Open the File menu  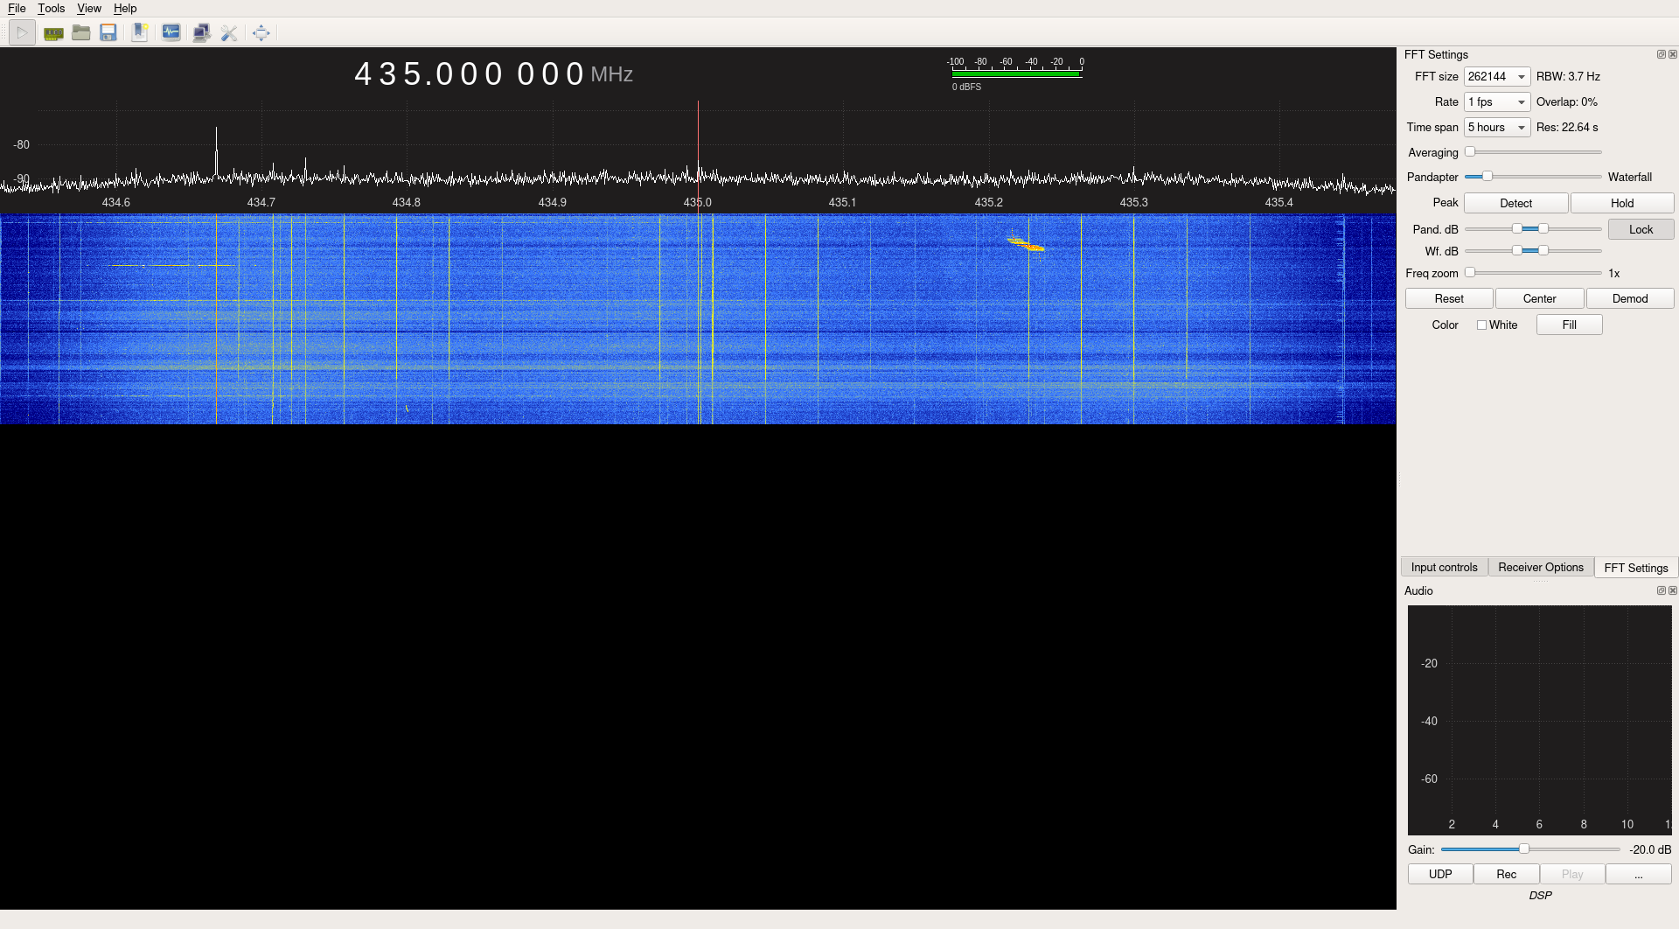tap(17, 9)
